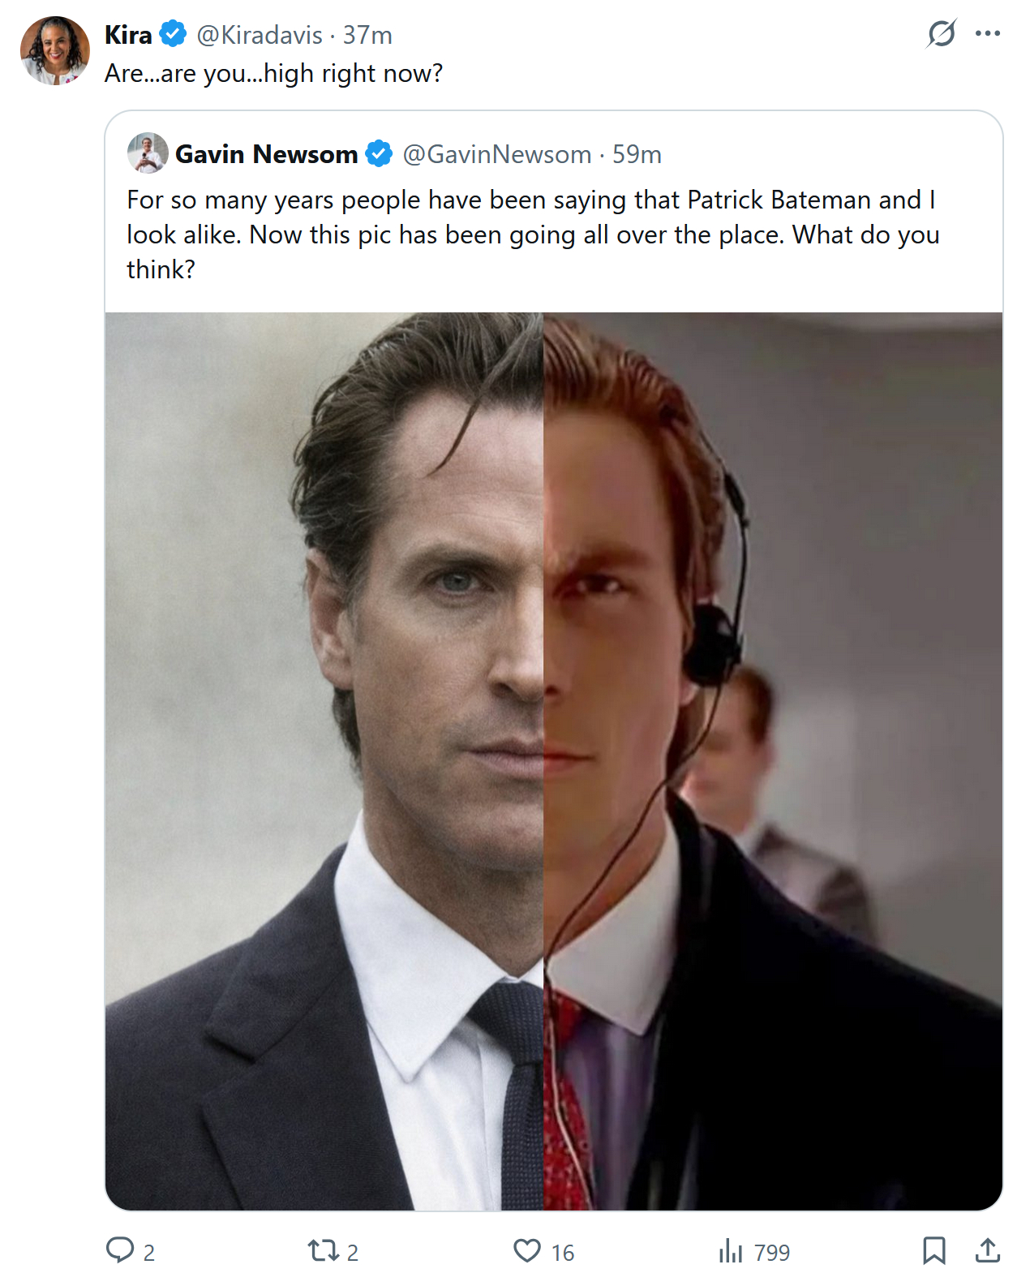Image resolution: width=1030 pixels, height=1286 pixels.
Task: Open Kira's profile picture
Action: (55, 50)
